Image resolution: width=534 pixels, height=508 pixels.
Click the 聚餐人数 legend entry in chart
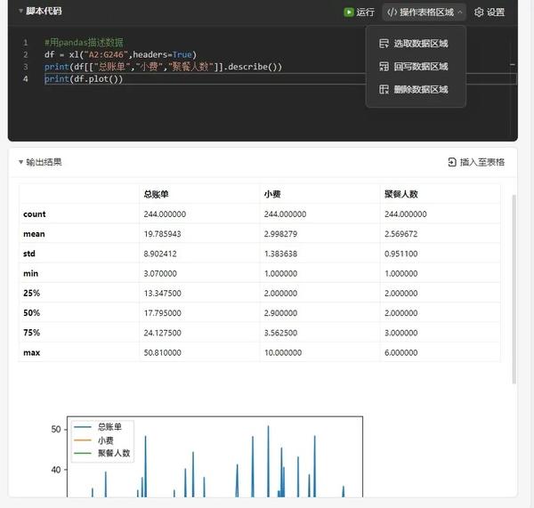[x=101, y=453]
